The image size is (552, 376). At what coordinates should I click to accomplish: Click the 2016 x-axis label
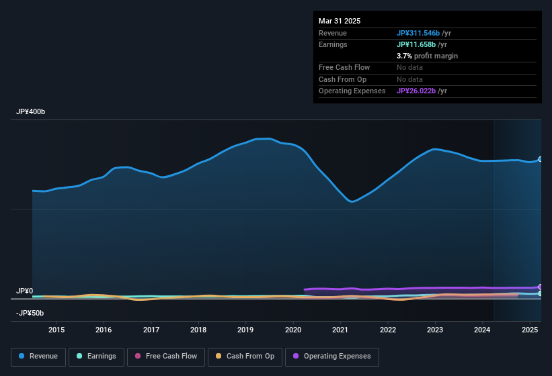pos(104,330)
